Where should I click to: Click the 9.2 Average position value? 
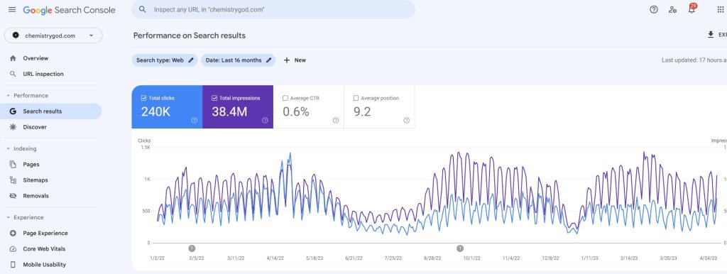tap(362, 111)
